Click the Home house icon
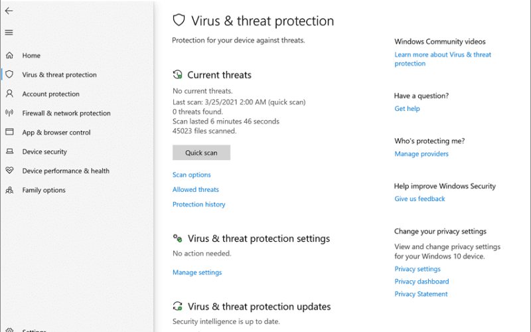531x332 pixels. tap(9, 55)
